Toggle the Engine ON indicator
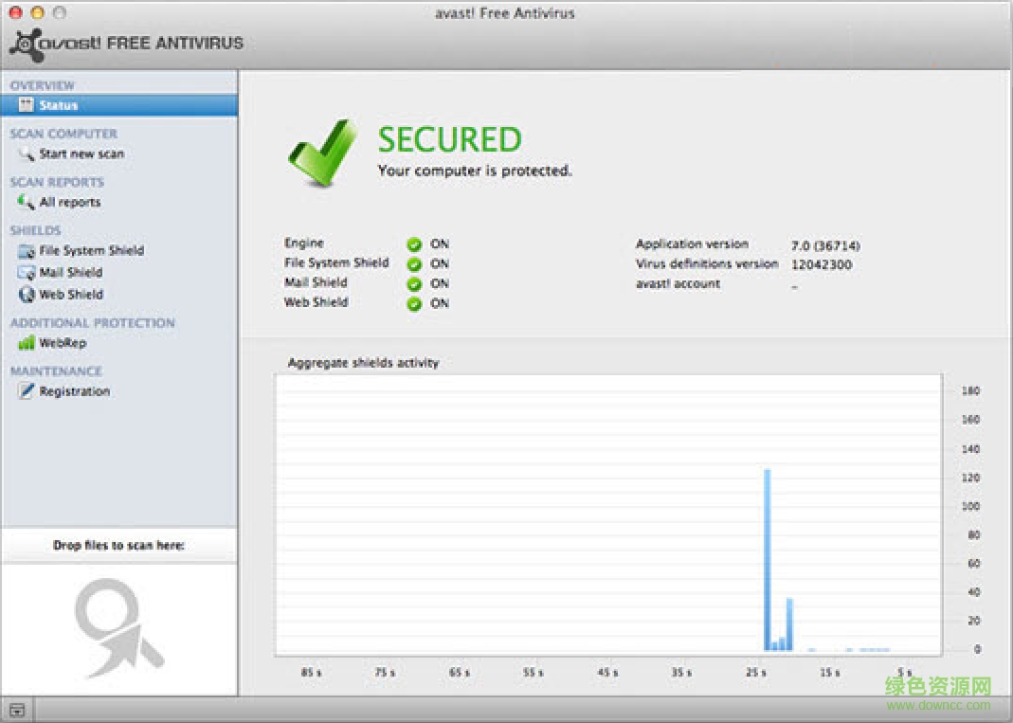 click(x=414, y=244)
